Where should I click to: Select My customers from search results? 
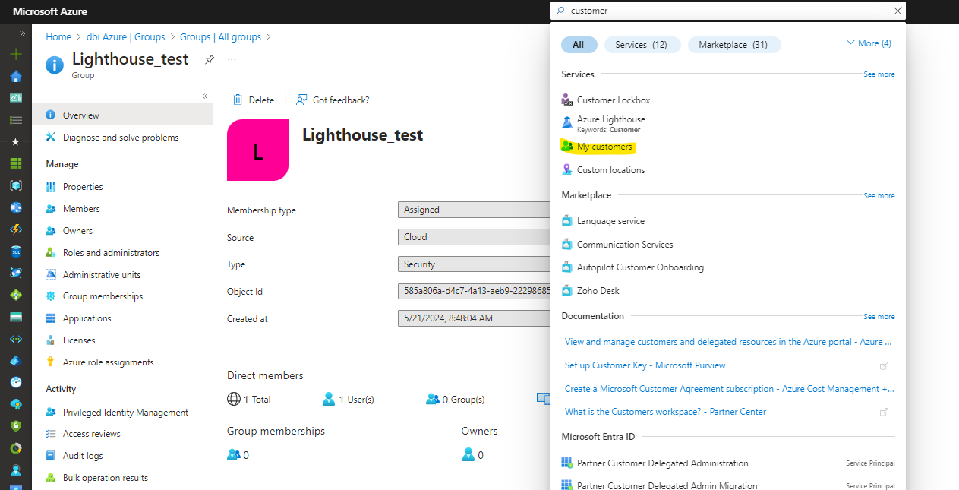(x=604, y=147)
